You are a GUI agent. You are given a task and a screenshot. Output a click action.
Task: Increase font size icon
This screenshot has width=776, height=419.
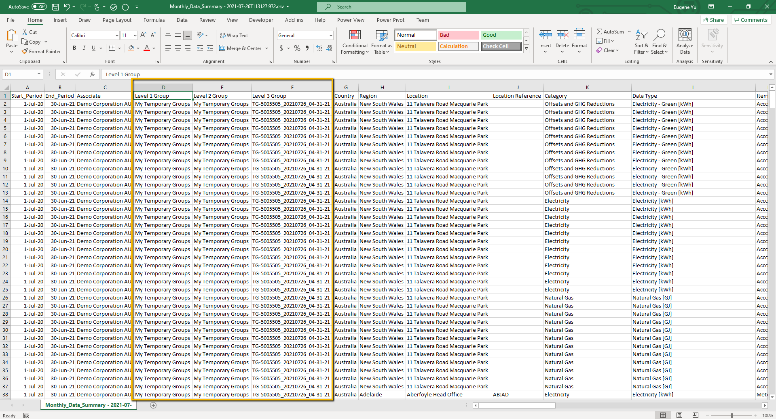(143, 36)
